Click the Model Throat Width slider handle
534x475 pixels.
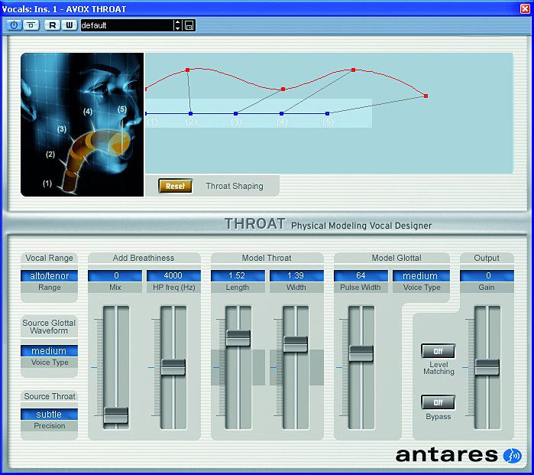pyautogui.click(x=296, y=344)
